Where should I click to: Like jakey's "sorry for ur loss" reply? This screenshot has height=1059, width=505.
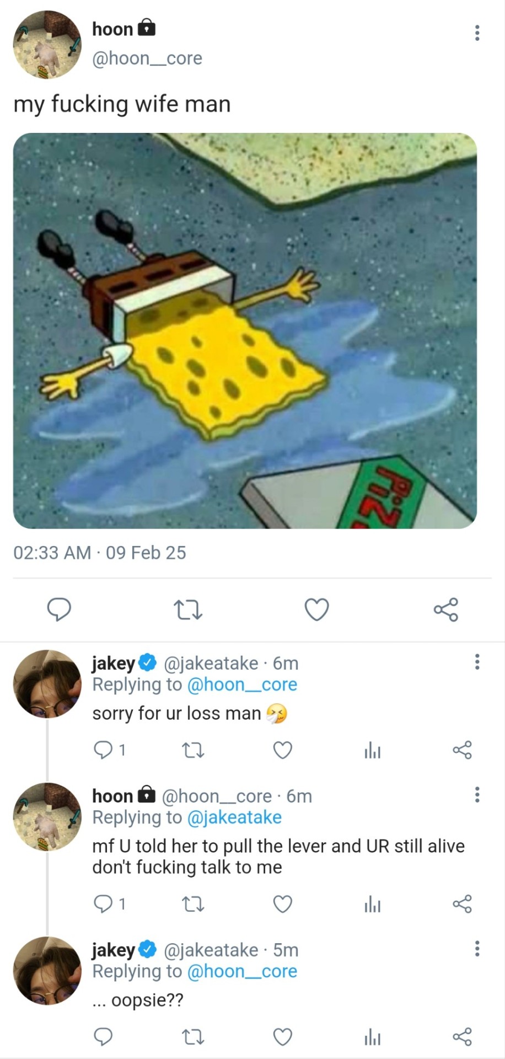pyautogui.click(x=283, y=750)
